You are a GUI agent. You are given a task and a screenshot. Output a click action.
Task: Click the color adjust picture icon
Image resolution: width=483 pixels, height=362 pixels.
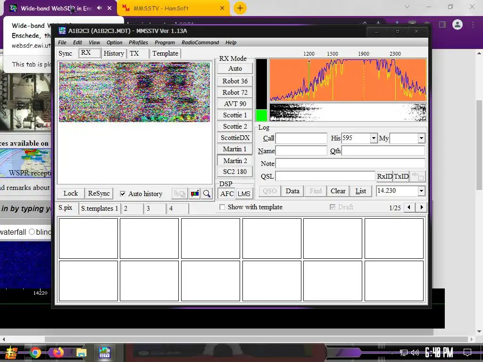click(x=195, y=194)
